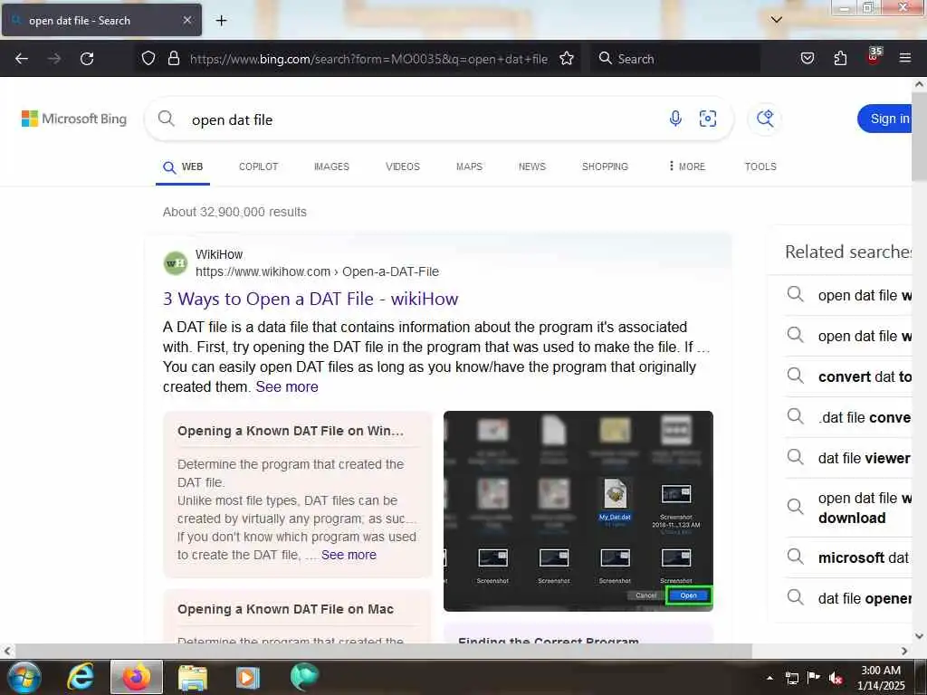Viewport: 927px width, 695px height.
Task: Click the forward navigation arrow
Action: point(53,59)
